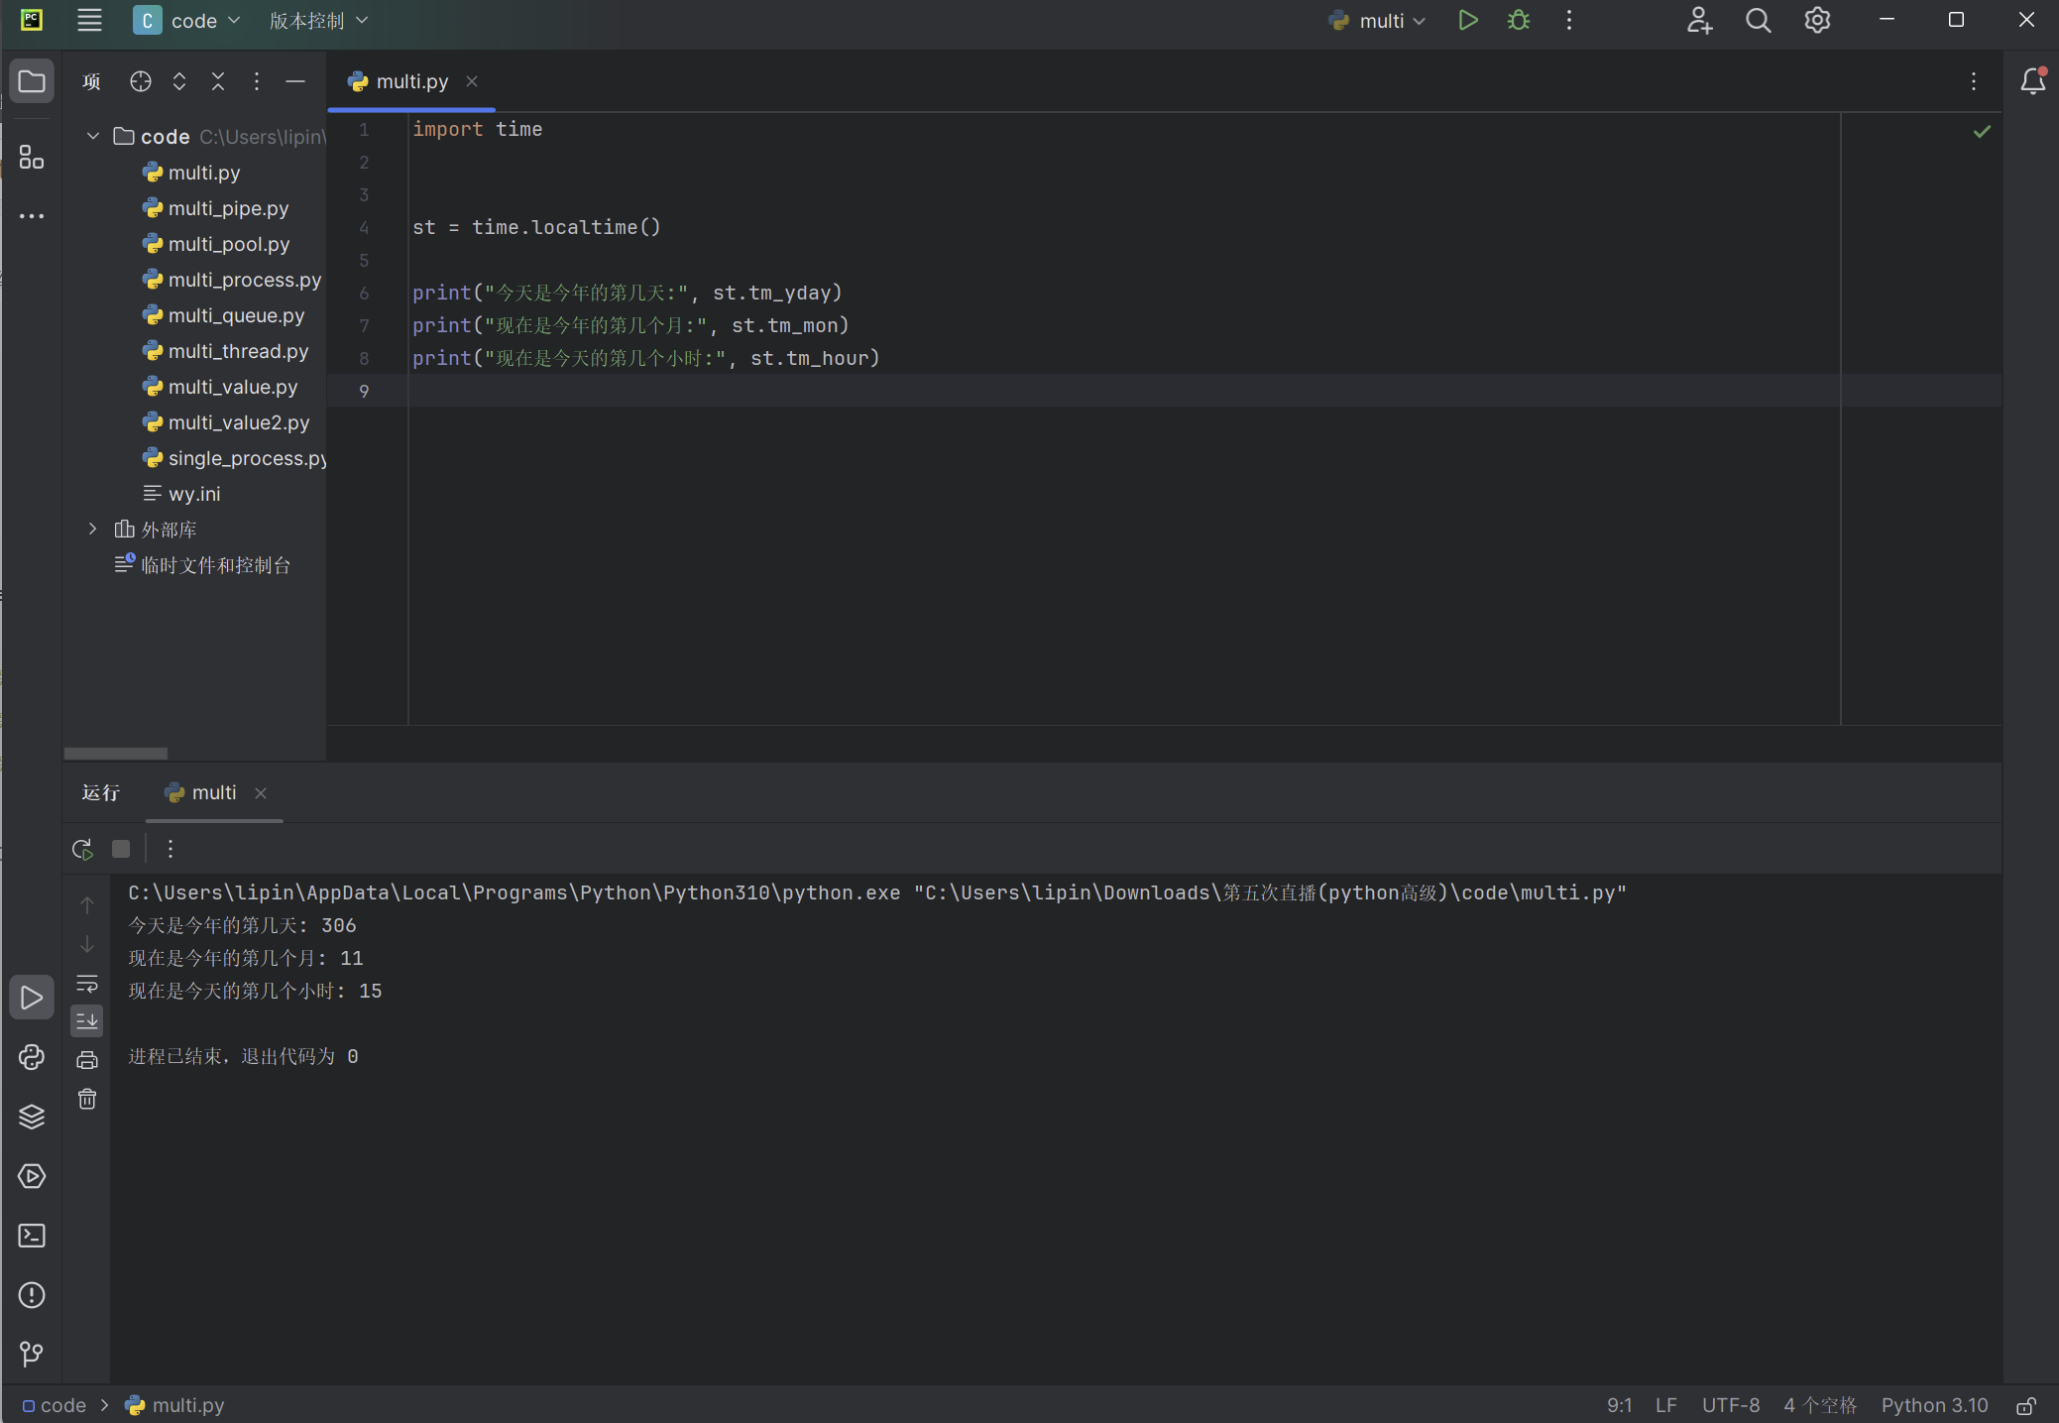Click multi.py breadcrumb in status bar

(x=175, y=1405)
